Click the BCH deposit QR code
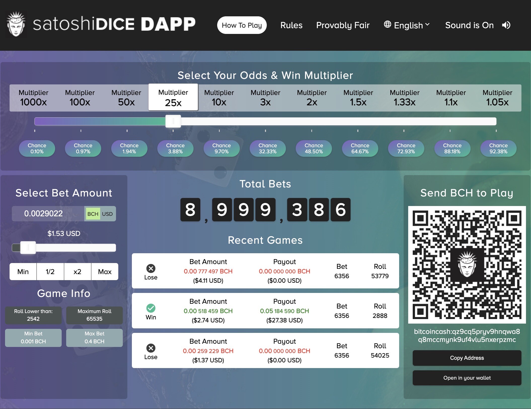 (467, 265)
